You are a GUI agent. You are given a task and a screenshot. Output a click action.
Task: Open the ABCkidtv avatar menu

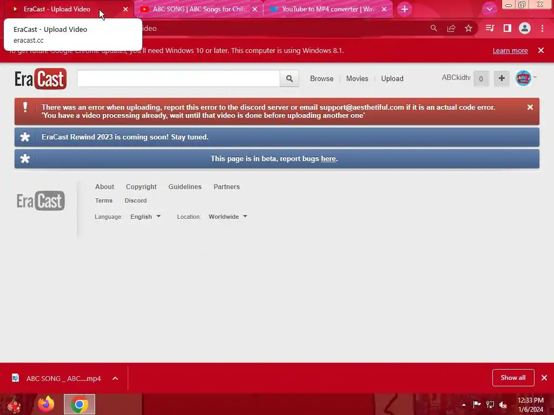pos(523,78)
